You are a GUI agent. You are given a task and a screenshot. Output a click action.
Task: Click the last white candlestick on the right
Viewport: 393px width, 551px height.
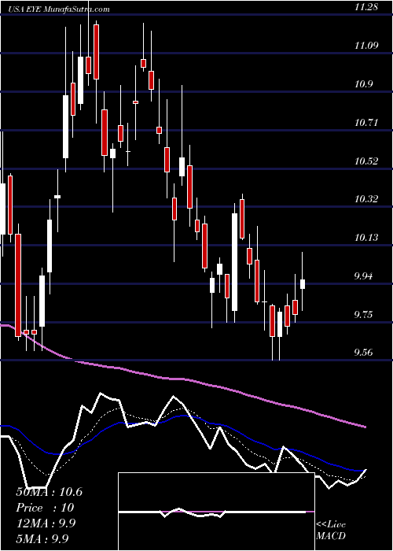pyautogui.click(x=303, y=284)
